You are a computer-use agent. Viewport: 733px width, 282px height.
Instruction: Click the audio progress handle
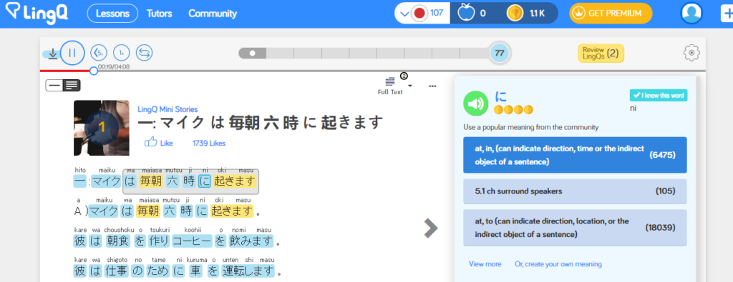pyautogui.click(x=94, y=71)
